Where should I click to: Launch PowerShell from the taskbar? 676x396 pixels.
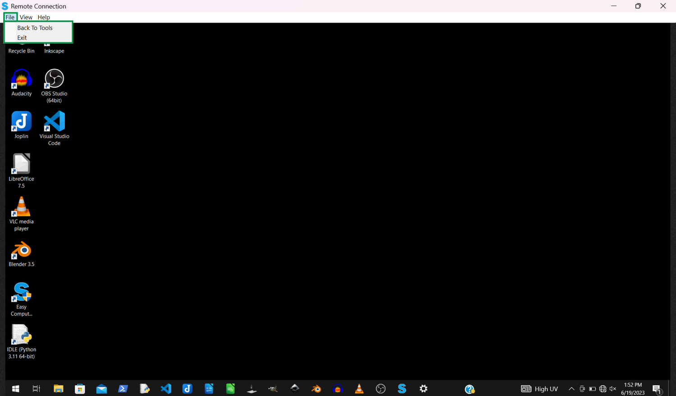123,389
